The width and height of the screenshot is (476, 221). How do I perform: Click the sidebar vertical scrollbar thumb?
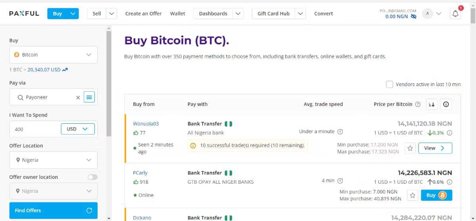pos(109,84)
